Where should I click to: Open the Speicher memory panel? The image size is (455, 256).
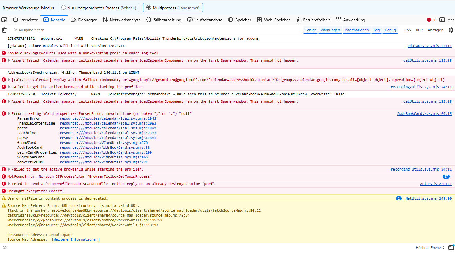pyautogui.click(x=240, y=20)
